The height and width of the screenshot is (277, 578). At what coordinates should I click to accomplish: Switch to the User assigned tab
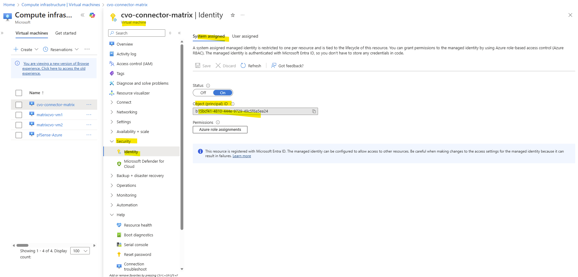[245, 36]
